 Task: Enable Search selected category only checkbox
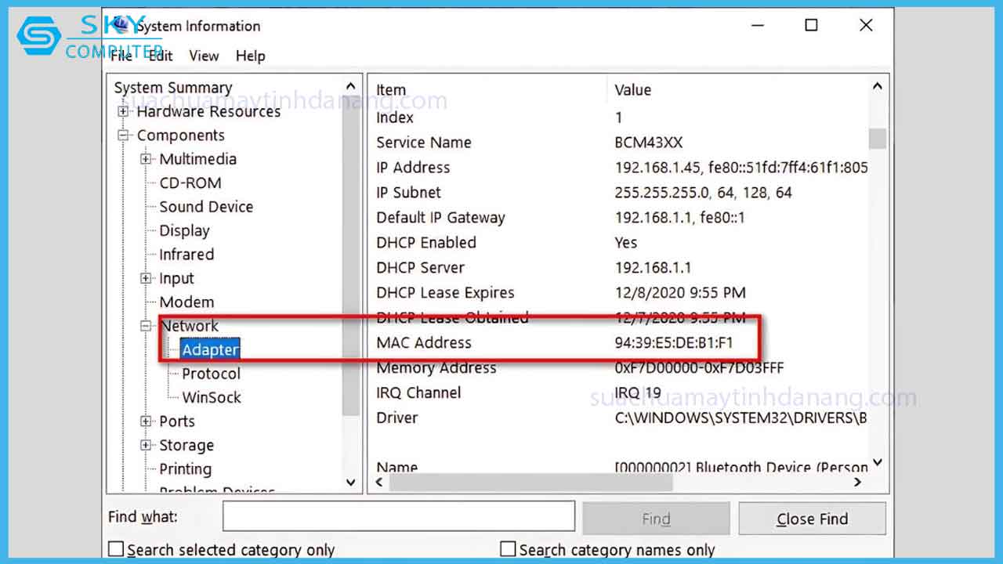coord(116,550)
